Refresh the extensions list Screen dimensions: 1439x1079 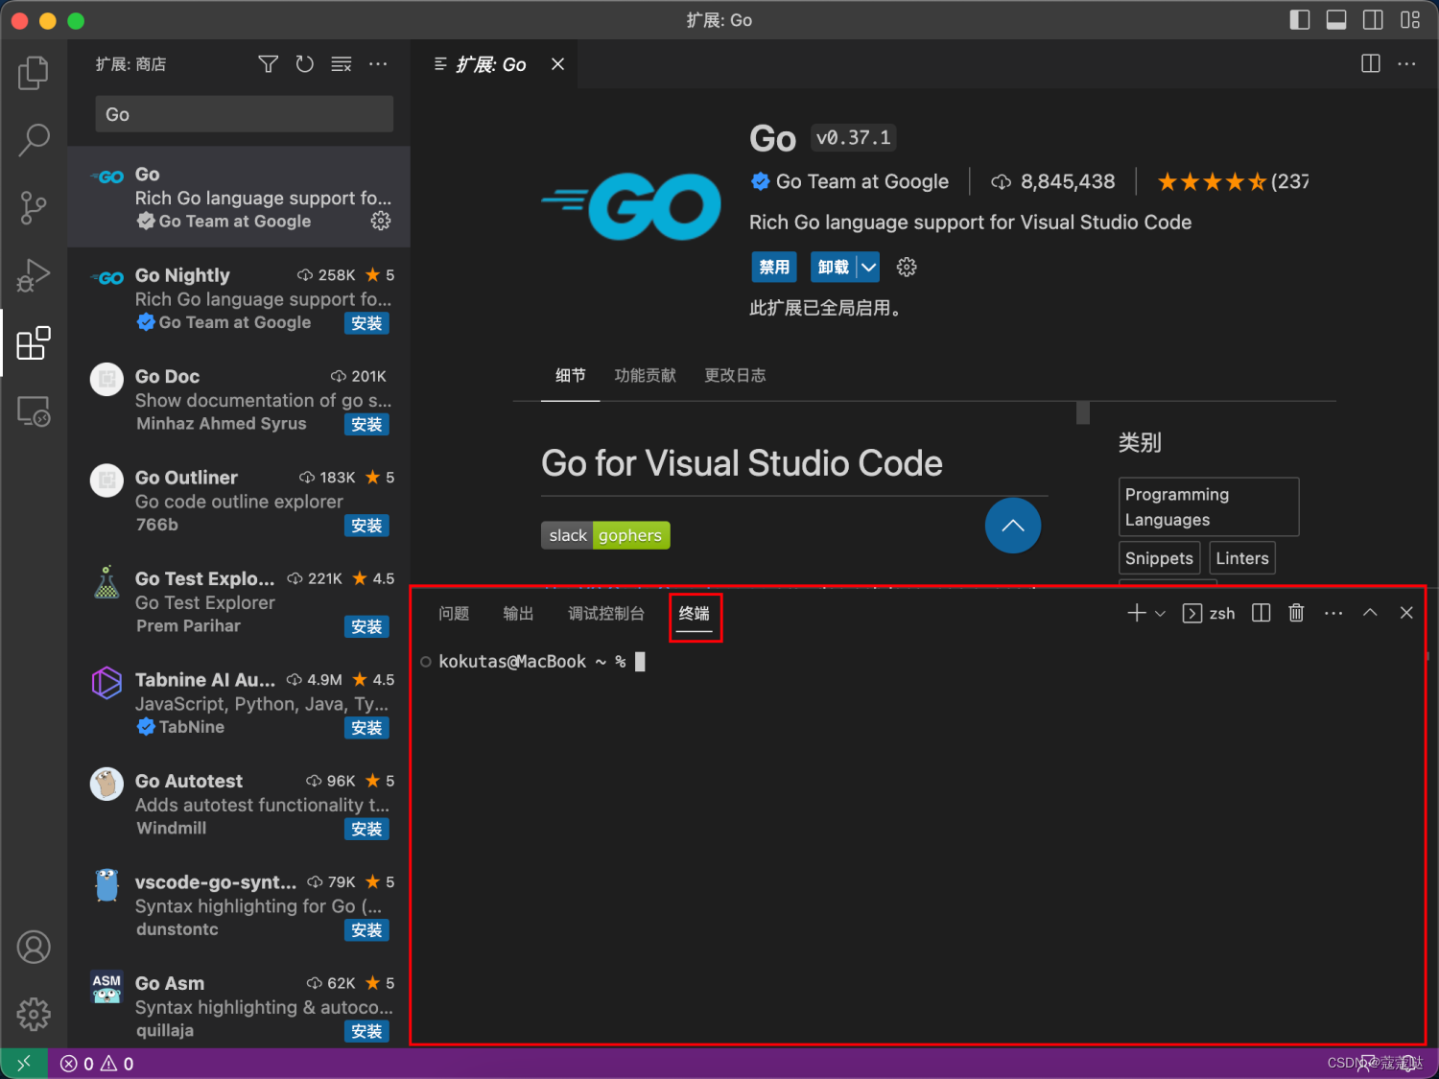click(x=305, y=64)
